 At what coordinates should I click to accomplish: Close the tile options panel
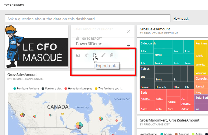[129, 31]
